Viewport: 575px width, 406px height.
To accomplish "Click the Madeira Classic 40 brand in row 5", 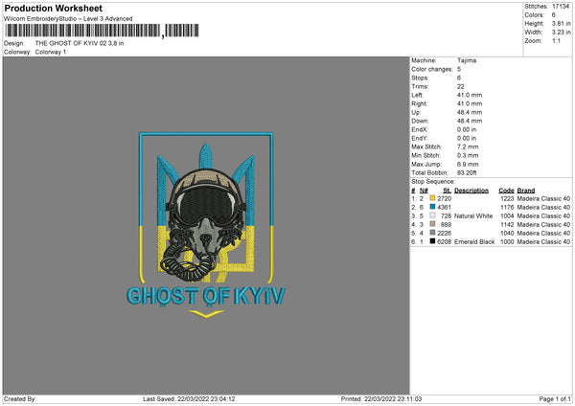I will (x=543, y=233).
